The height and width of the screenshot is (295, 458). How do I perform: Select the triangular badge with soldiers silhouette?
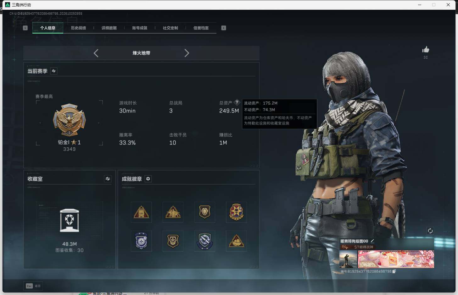click(173, 212)
